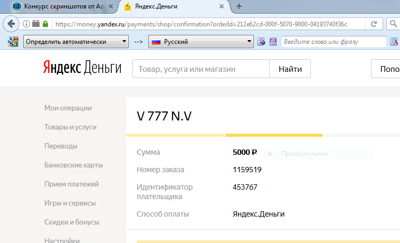Viewport: 400px width, 243px height.
Task: Click the browser back arrow button
Action: pyautogui.click(x=11, y=24)
